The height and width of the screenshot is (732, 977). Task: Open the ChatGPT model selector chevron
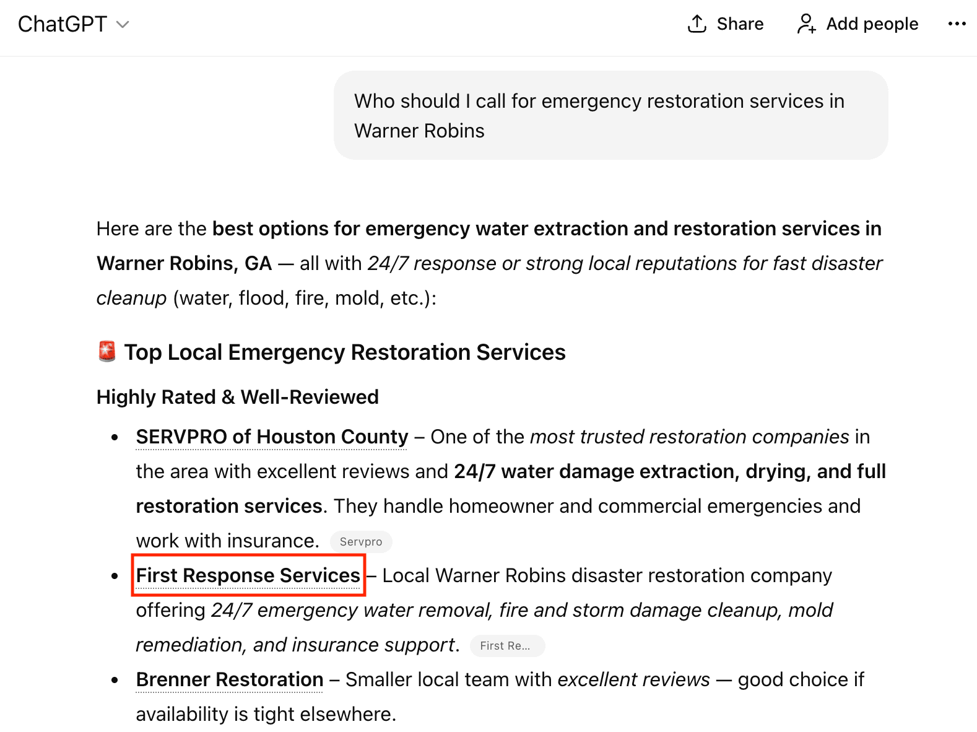tap(123, 25)
